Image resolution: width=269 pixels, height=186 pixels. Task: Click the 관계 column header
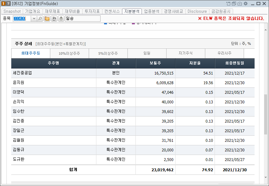coord(116,63)
